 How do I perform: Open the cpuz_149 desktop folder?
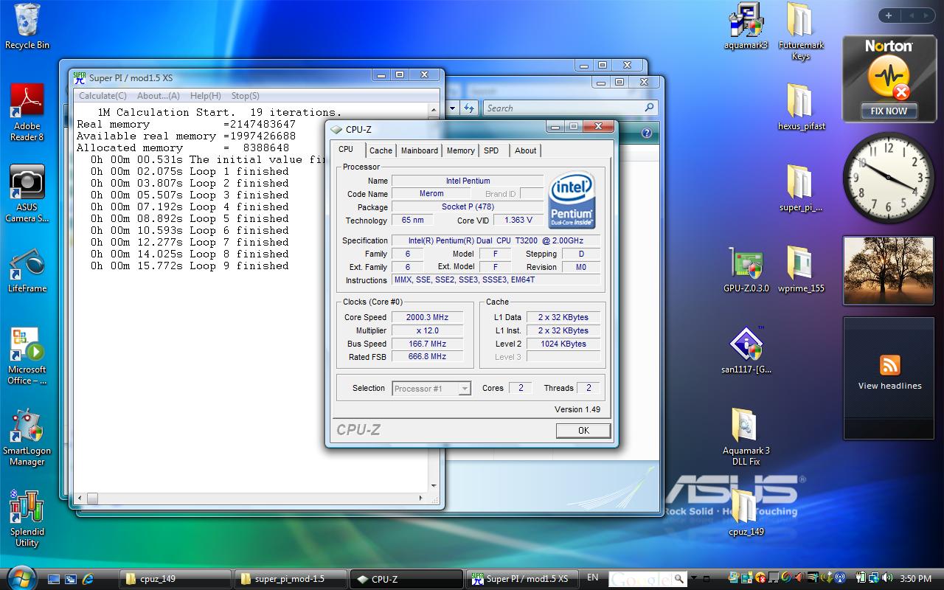tap(746, 513)
